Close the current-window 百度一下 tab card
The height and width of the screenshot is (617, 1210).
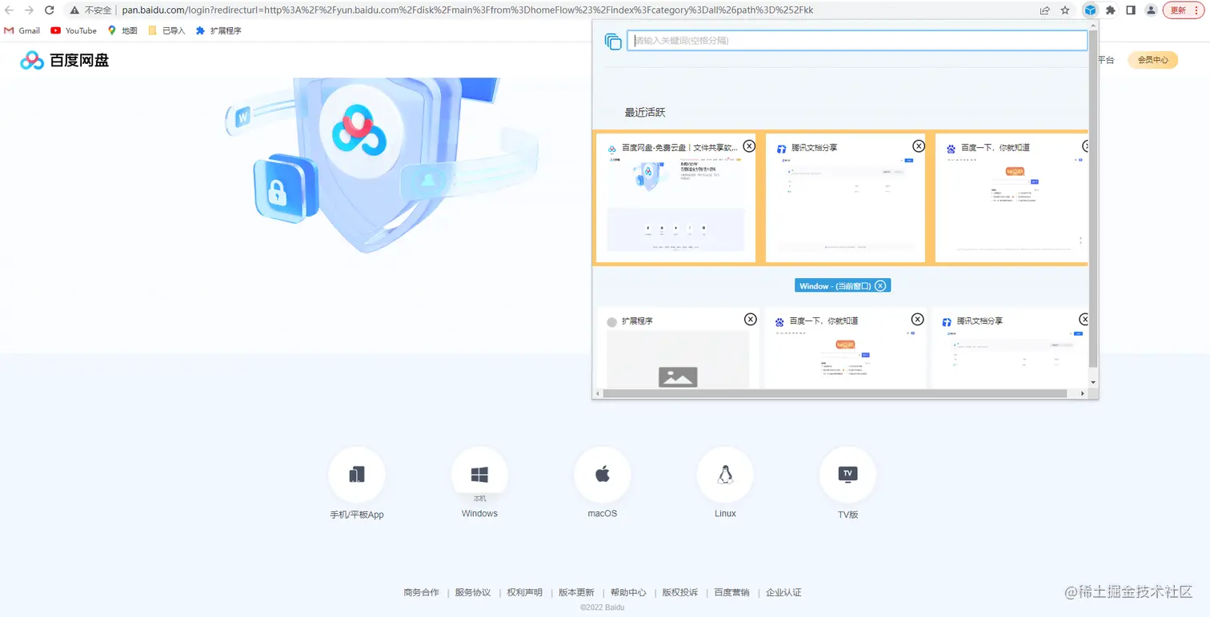pos(918,319)
